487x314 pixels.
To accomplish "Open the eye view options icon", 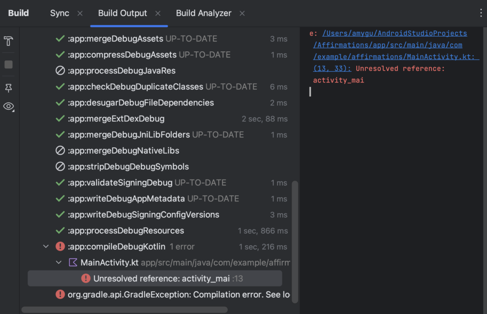I will pyautogui.click(x=9, y=106).
